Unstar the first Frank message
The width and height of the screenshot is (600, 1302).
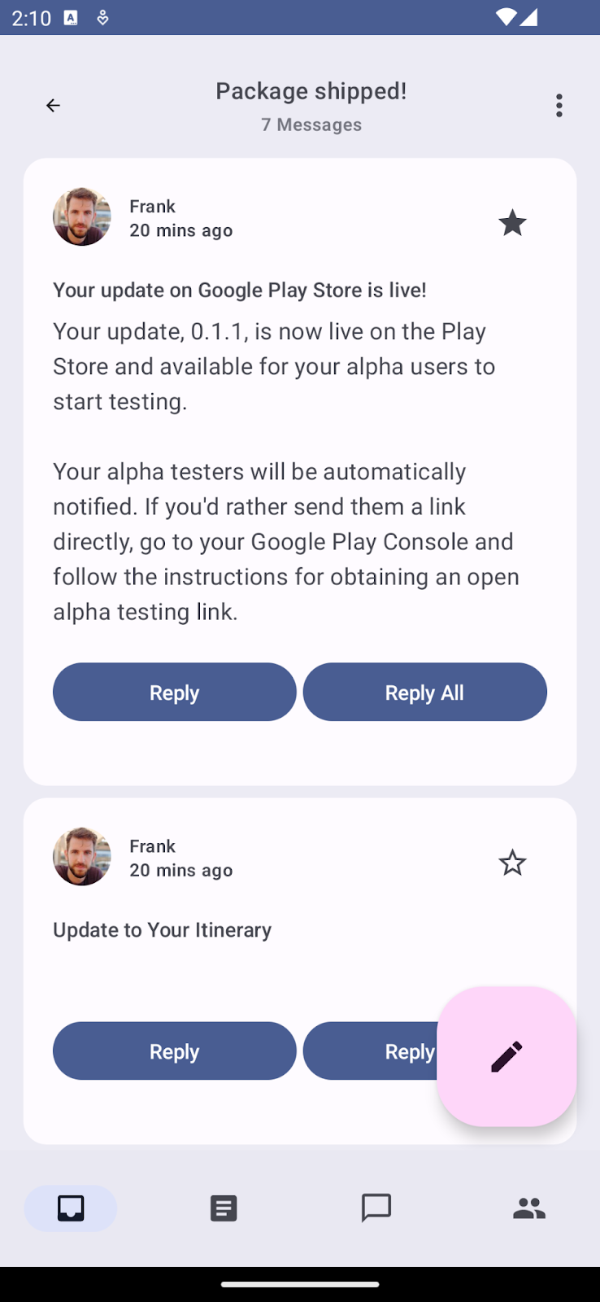coord(512,222)
